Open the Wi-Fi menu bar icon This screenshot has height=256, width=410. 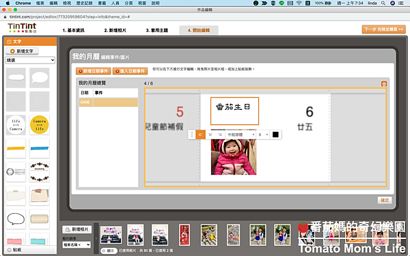tap(299, 3)
